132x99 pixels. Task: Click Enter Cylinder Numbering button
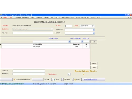[x=22, y=79]
